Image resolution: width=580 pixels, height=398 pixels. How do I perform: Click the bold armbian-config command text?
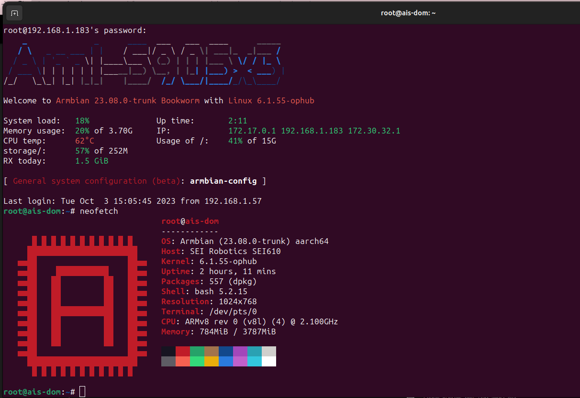pos(223,181)
